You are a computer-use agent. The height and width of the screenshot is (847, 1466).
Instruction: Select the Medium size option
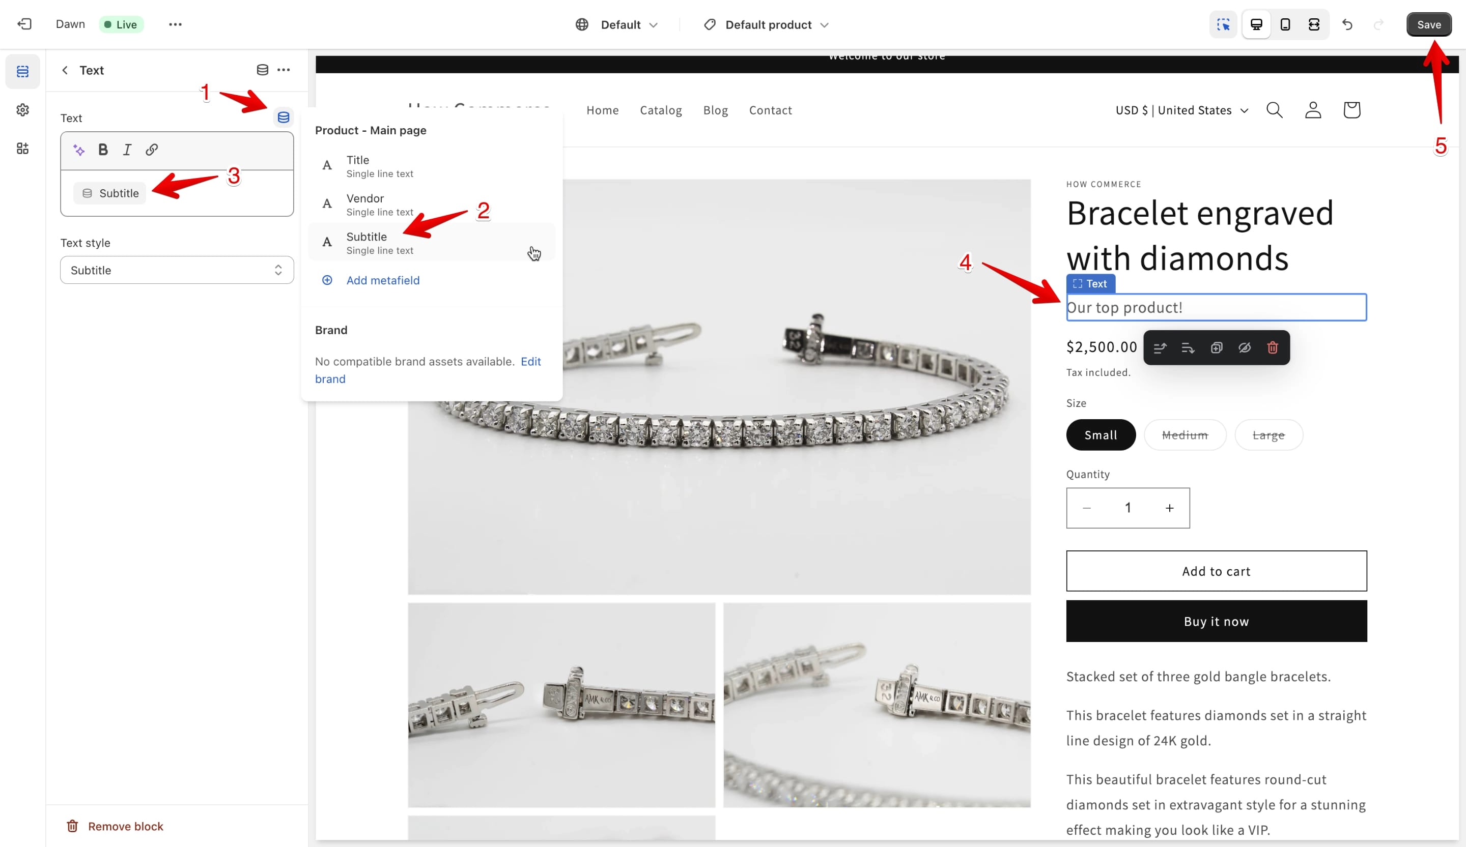pyautogui.click(x=1185, y=435)
